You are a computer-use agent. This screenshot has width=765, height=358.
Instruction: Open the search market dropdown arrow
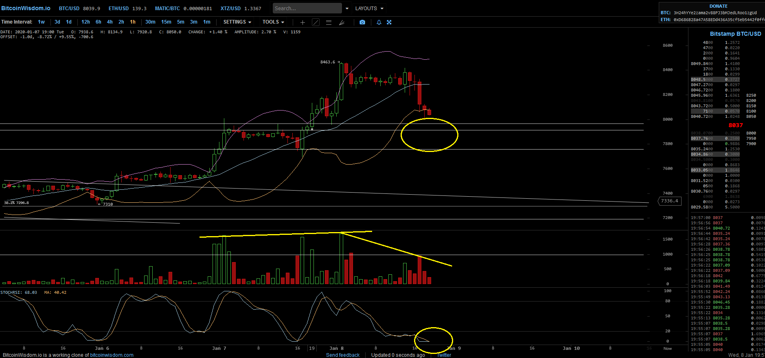click(347, 9)
